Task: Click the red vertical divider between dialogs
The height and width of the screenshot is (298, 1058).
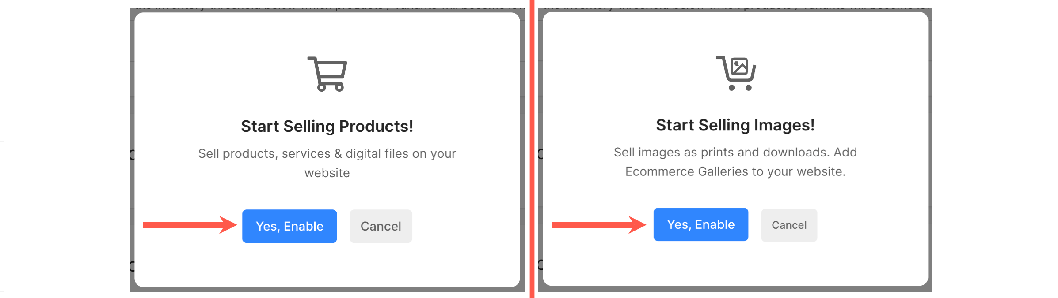Action: pyautogui.click(x=532, y=149)
